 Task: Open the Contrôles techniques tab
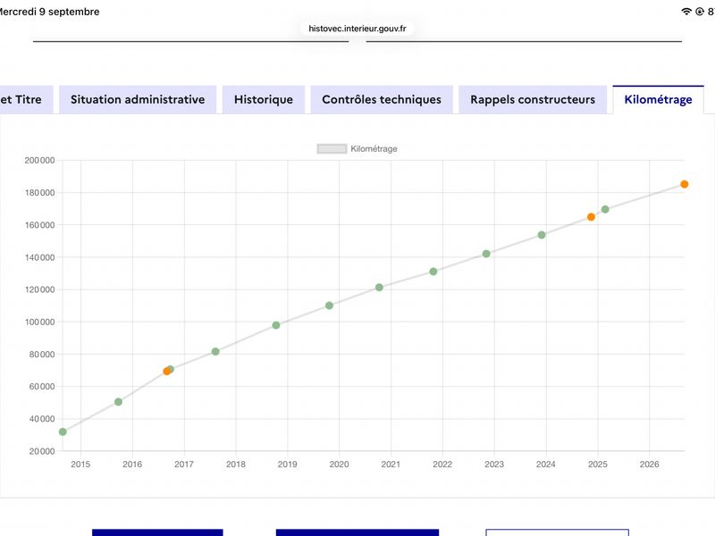[382, 99]
